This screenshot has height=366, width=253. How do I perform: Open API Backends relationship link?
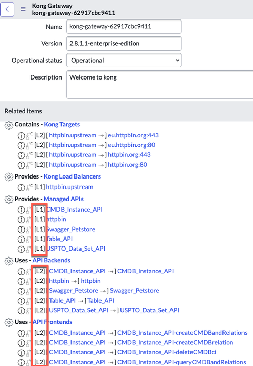click(52, 260)
